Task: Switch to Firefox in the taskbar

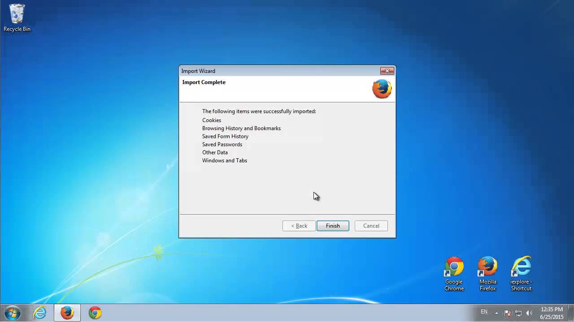Action: [x=67, y=313]
